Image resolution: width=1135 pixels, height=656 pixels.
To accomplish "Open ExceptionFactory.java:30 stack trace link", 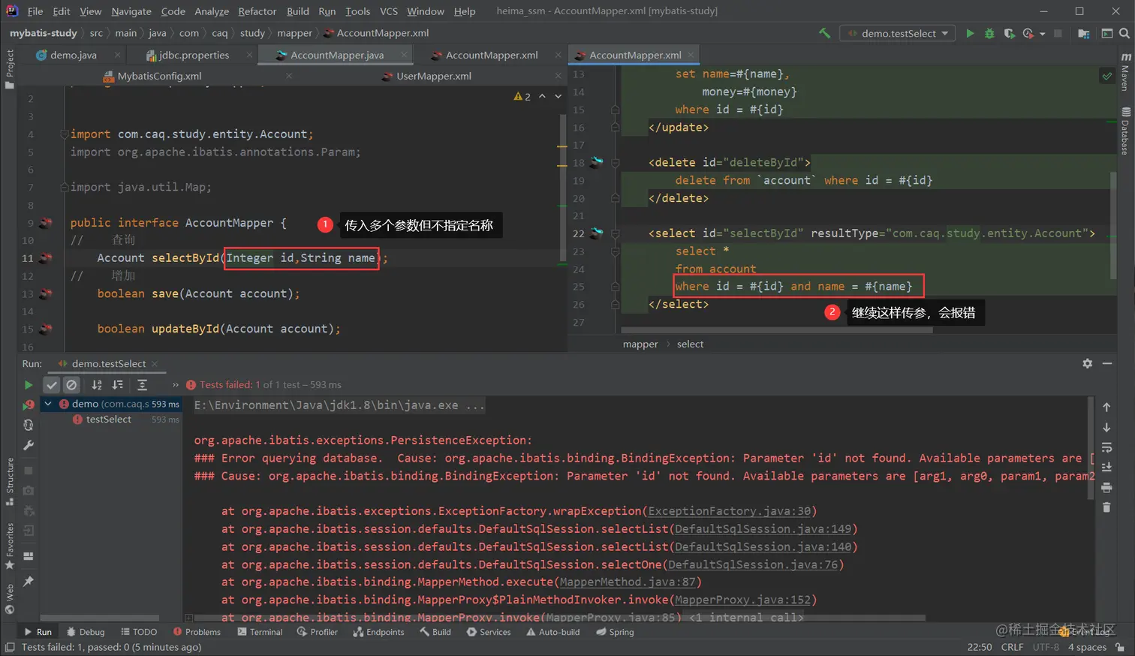I will [x=730, y=511].
